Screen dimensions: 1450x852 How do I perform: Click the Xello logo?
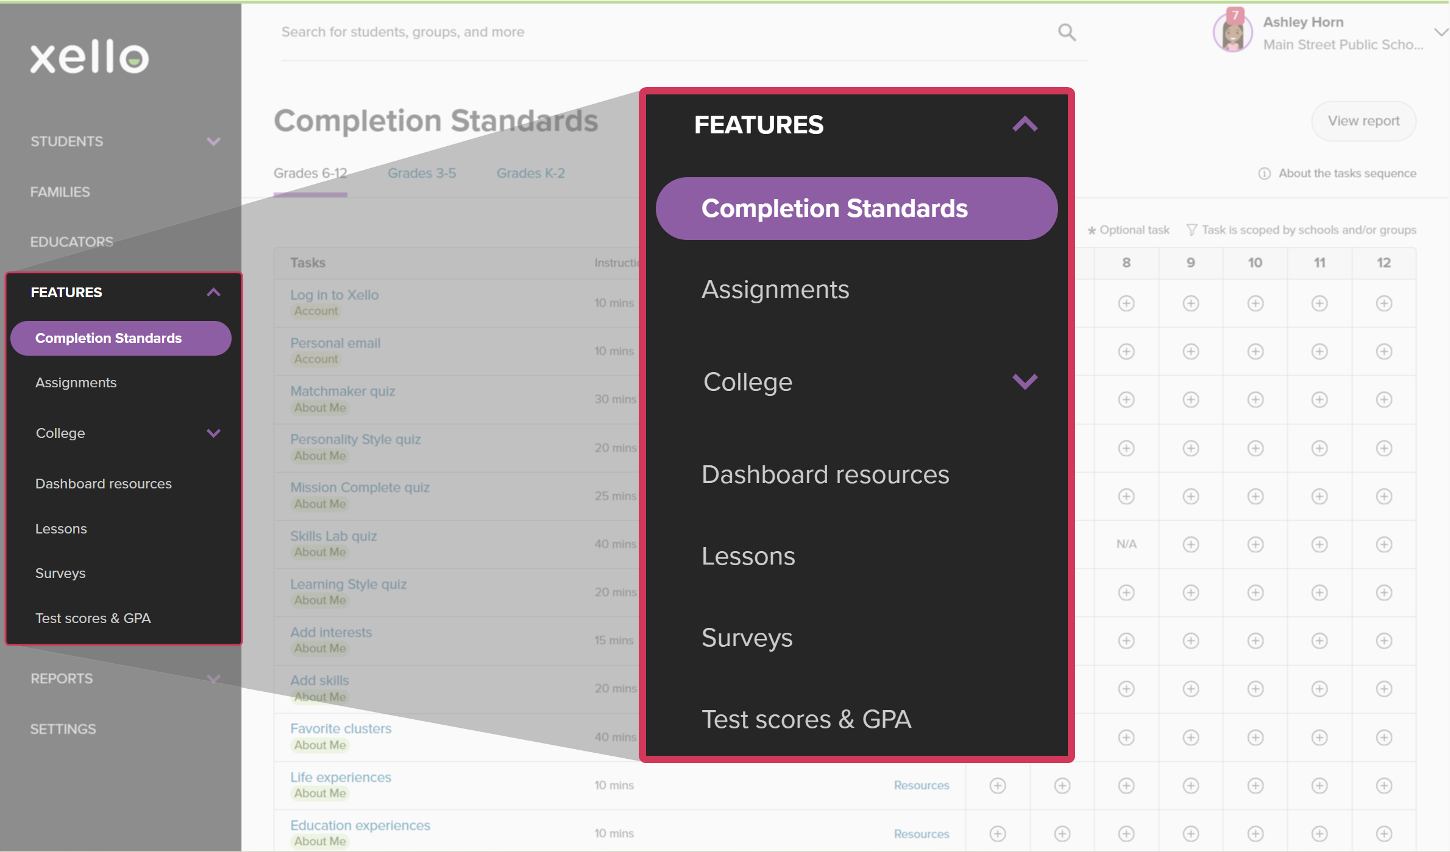click(x=88, y=58)
